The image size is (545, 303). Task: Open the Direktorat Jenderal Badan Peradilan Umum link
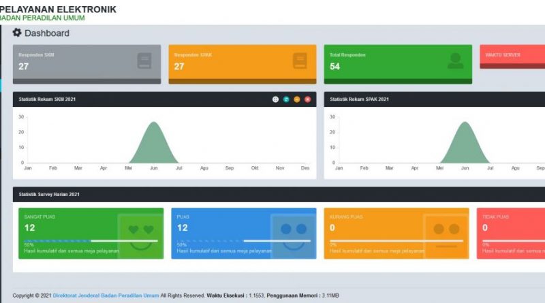pos(106,296)
